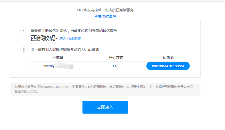The width and height of the screenshot is (225, 130).
Task: Click the 解析方式 column header
Action: (x=116, y=57)
